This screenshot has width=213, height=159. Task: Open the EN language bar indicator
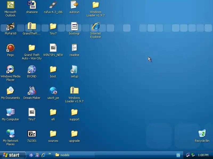click(178, 155)
